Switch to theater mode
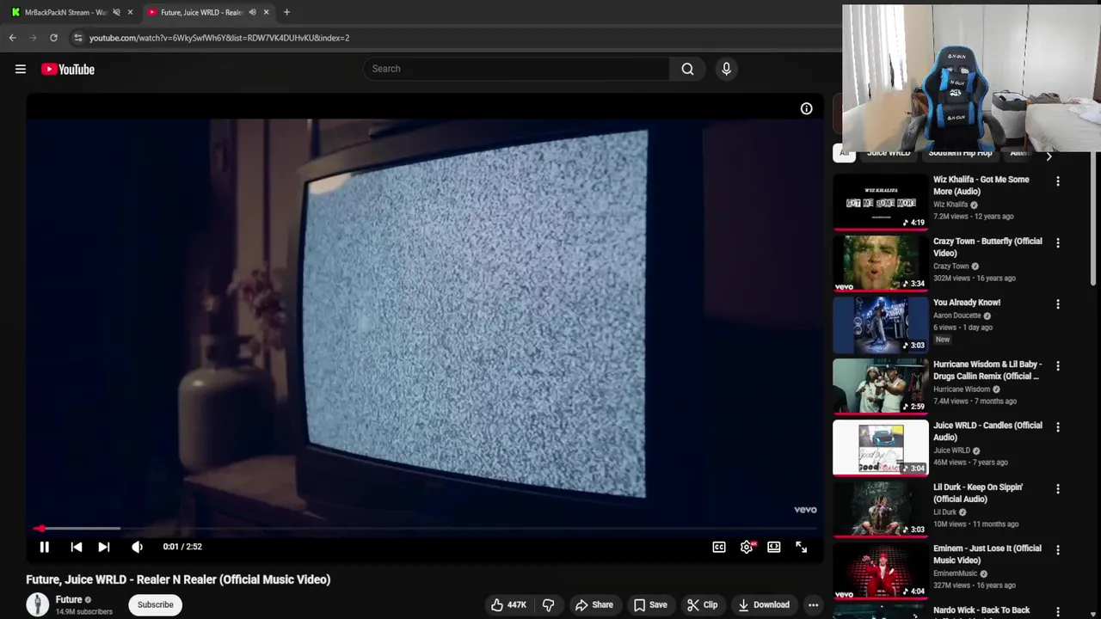Screen dimensions: 1101x619 tap(774, 547)
